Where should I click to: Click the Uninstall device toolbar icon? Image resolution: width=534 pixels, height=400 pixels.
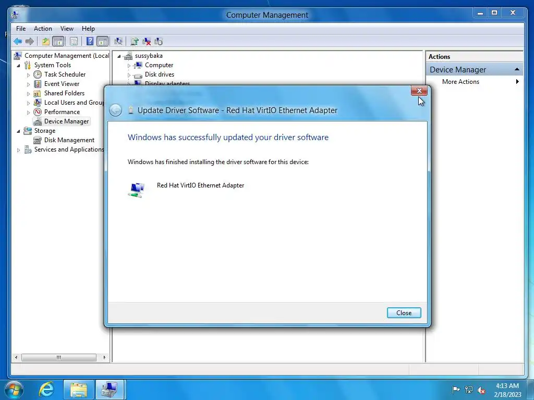(147, 42)
